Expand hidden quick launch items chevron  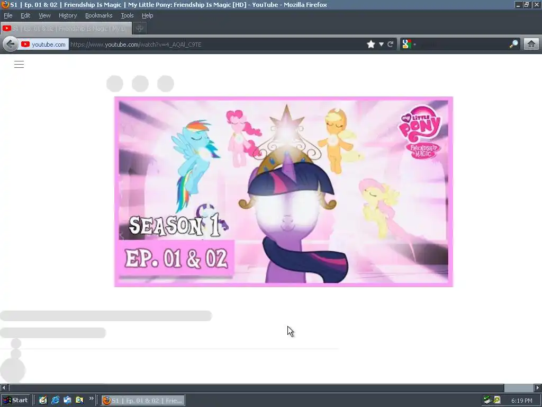click(x=91, y=399)
